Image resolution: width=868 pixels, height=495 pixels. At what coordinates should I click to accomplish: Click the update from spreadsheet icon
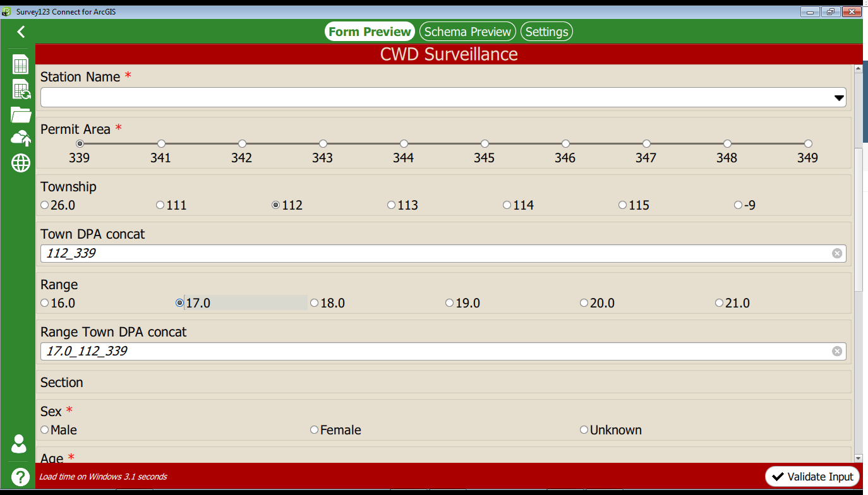click(21, 90)
